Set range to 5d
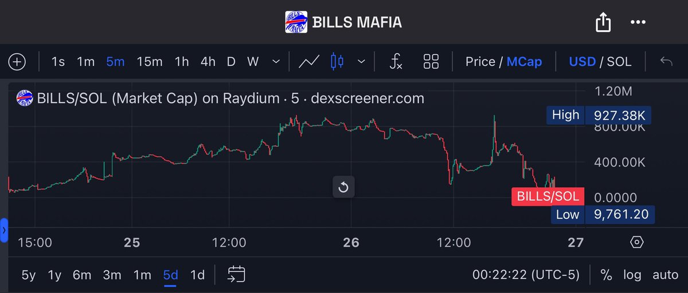Screen dimensions: 688x293 click(170, 275)
